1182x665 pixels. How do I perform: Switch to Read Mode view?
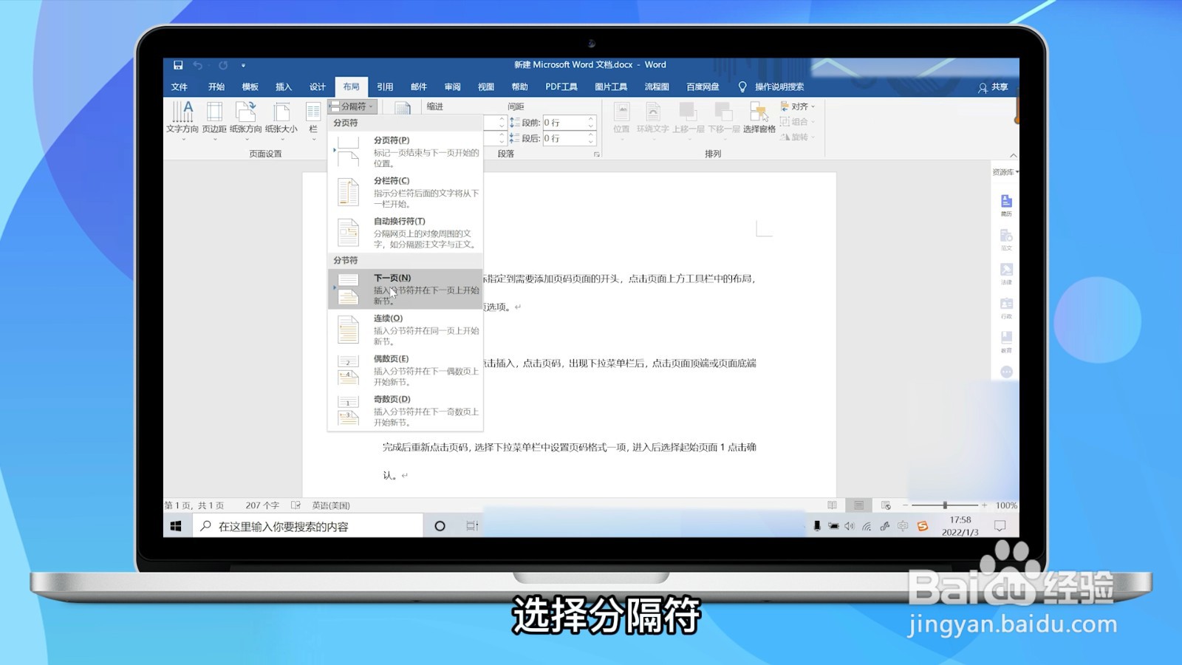tap(832, 505)
